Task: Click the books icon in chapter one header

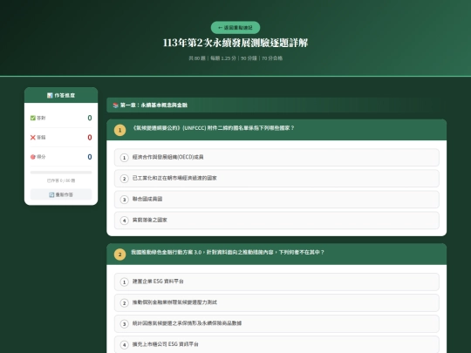Action: tap(116, 105)
